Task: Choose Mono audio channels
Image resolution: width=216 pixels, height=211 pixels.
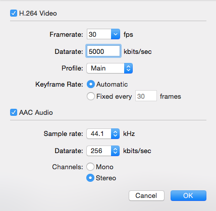Action: [x=90, y=167]
